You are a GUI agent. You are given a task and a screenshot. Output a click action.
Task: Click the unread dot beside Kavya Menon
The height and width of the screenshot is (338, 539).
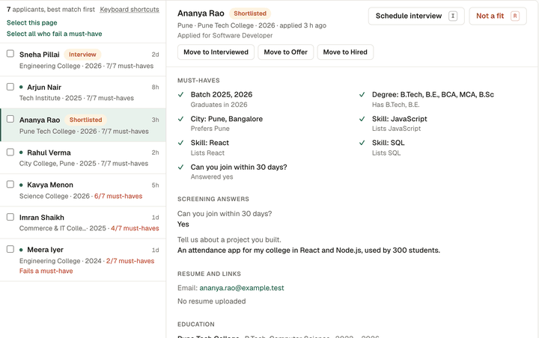pyautogui.click(x=21, y=185)
